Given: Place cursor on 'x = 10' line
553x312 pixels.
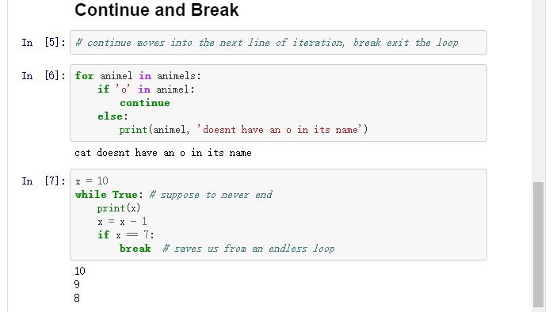Looking at the screenshot, I should pos(92,181).
